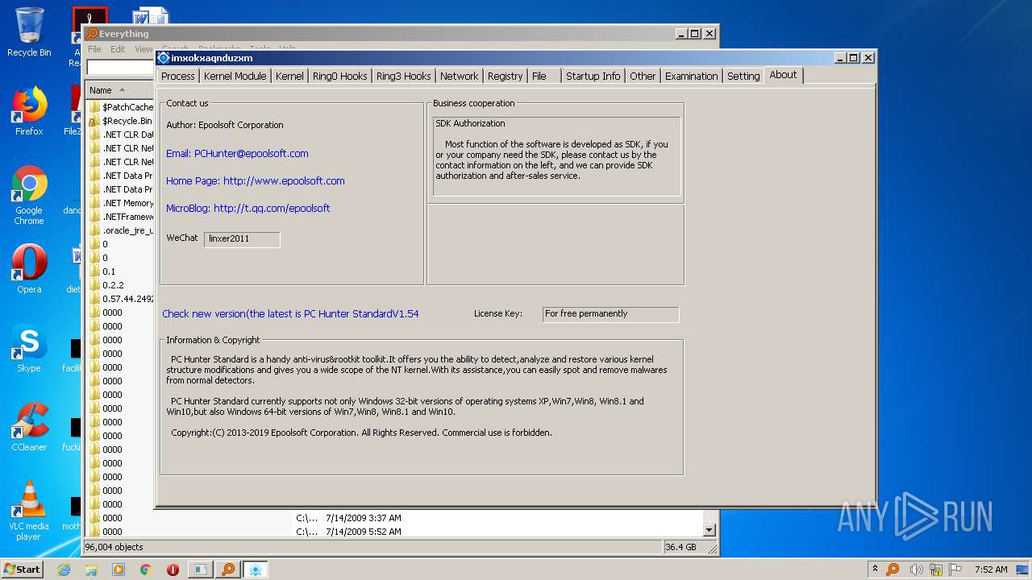Image resolution: width=1032 pixels, height=580 pixels.
Task: Click the 96,004 objects status text
Action: tap(115, 547)
